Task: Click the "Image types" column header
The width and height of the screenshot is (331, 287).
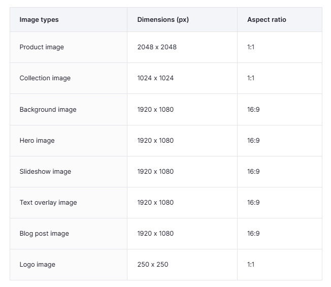Action: [x=39, y=20]
